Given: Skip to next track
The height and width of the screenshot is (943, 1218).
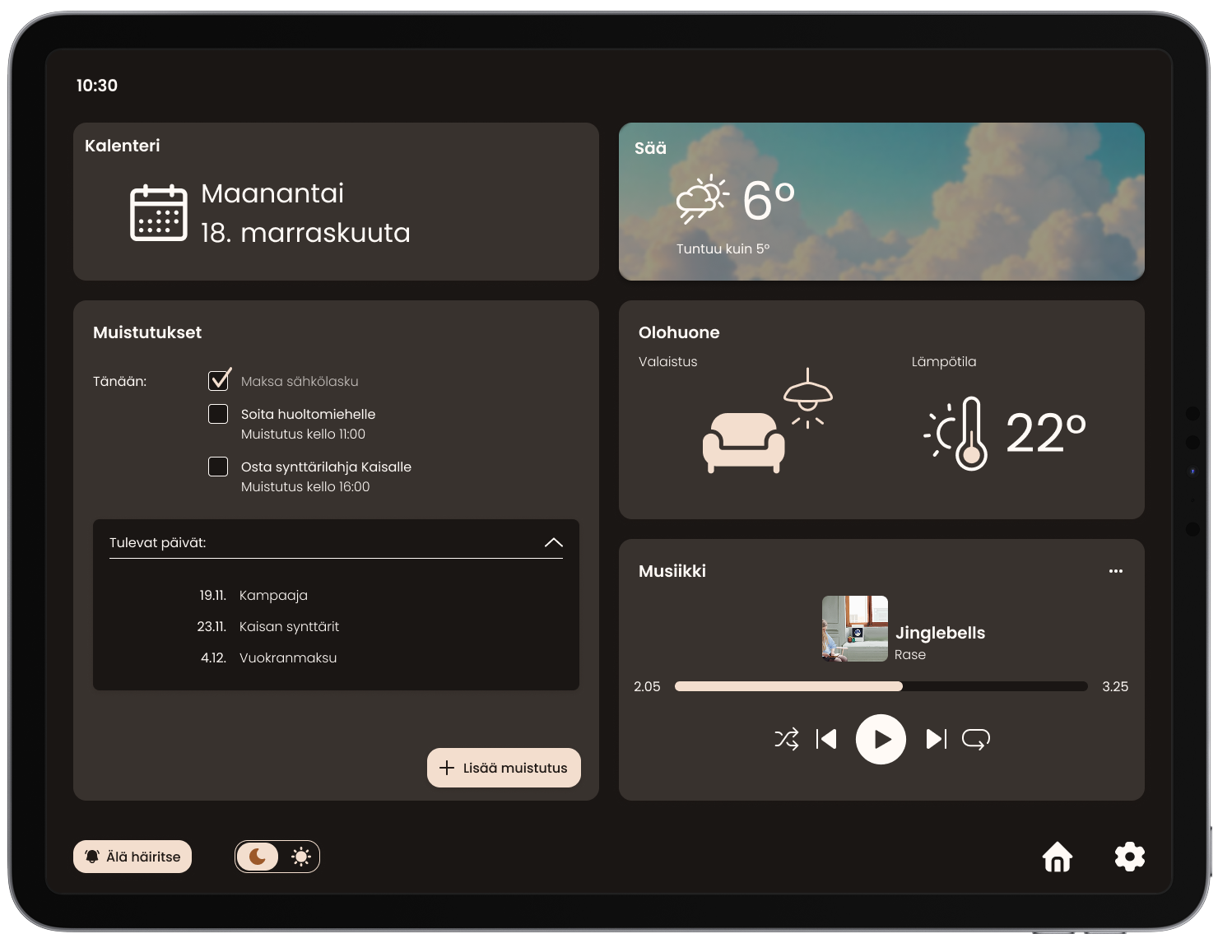Looking at the screenshot, I should [937, 739].
